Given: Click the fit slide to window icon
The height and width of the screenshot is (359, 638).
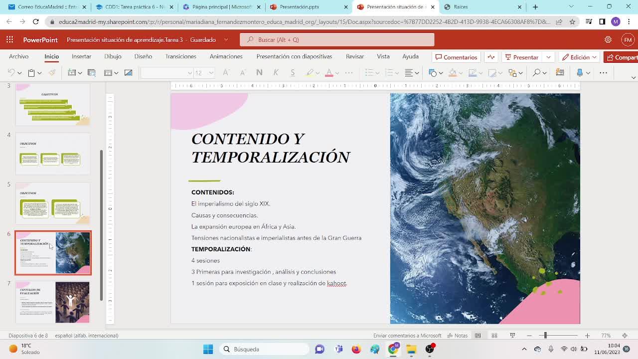Looking at the screenshot, I should coord(625,336).
